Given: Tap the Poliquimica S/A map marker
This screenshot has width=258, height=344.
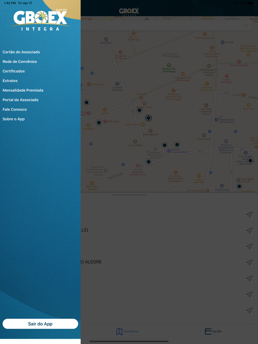Looking at the screenshot, I should (248, 54).
